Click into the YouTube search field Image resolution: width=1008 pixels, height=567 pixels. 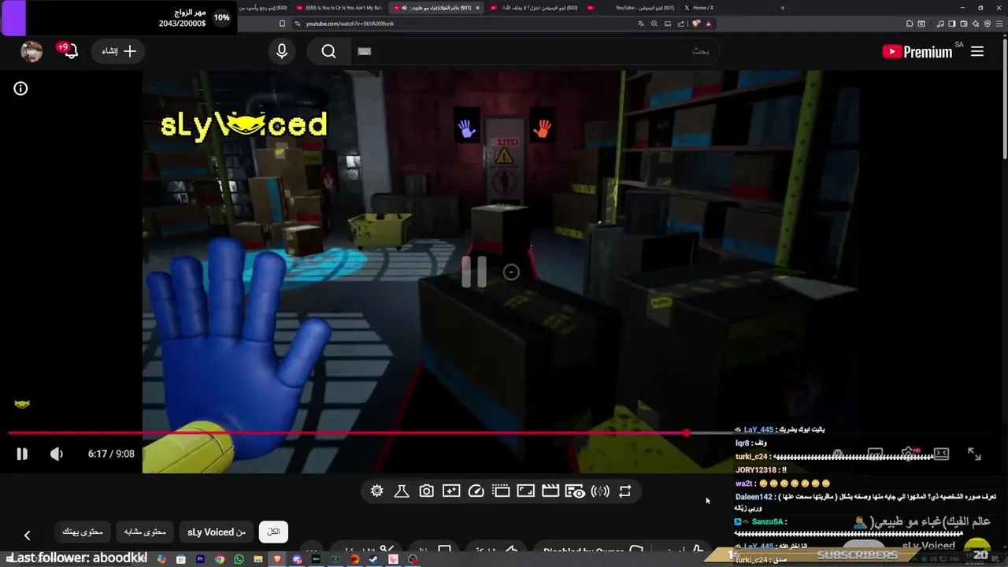coord(535,51)
